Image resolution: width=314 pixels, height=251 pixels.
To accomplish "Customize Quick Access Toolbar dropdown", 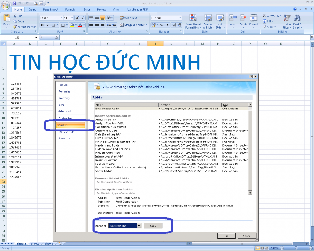I will click(x=48, y=3).
